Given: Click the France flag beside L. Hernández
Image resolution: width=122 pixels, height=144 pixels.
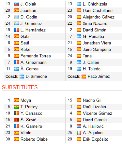Looking at the screenshot, I should [17, 30].
